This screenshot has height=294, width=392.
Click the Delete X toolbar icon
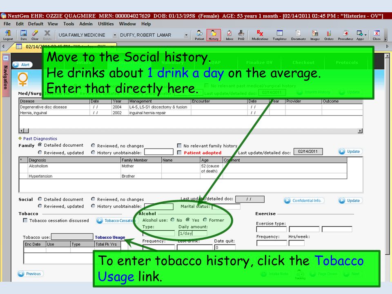[47, 35]
